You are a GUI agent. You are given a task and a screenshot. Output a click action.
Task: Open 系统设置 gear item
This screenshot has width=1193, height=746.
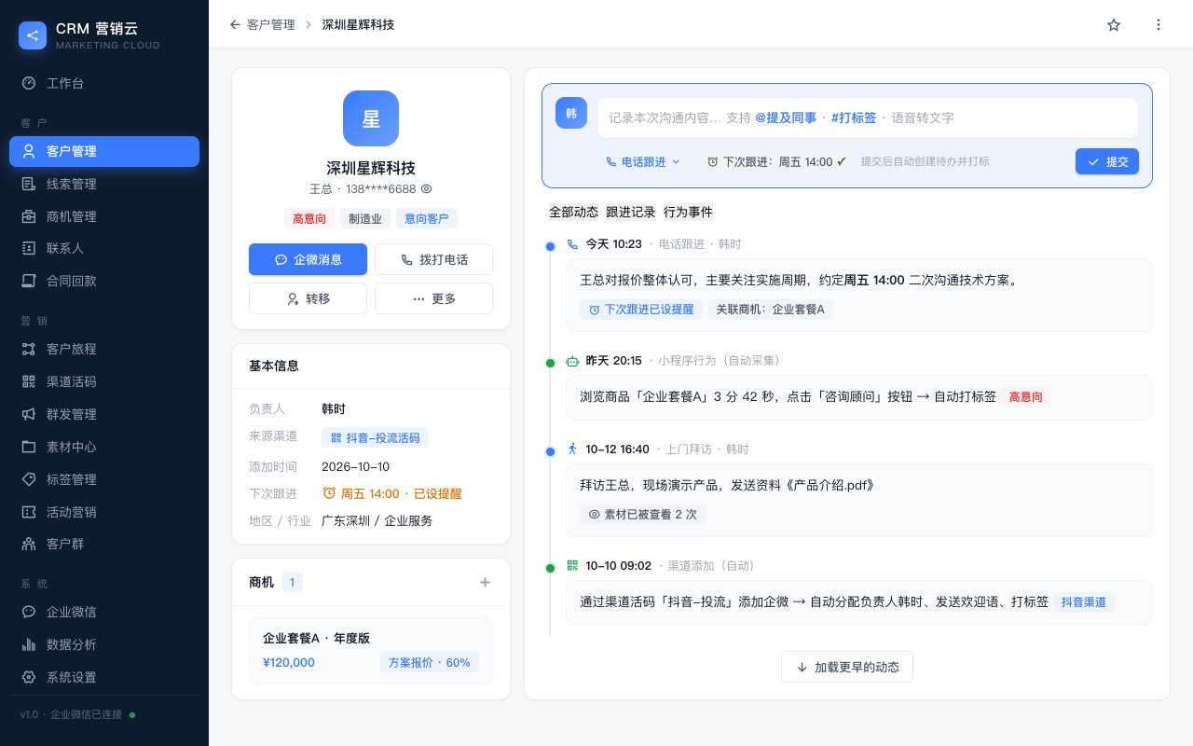click(104, 677)
